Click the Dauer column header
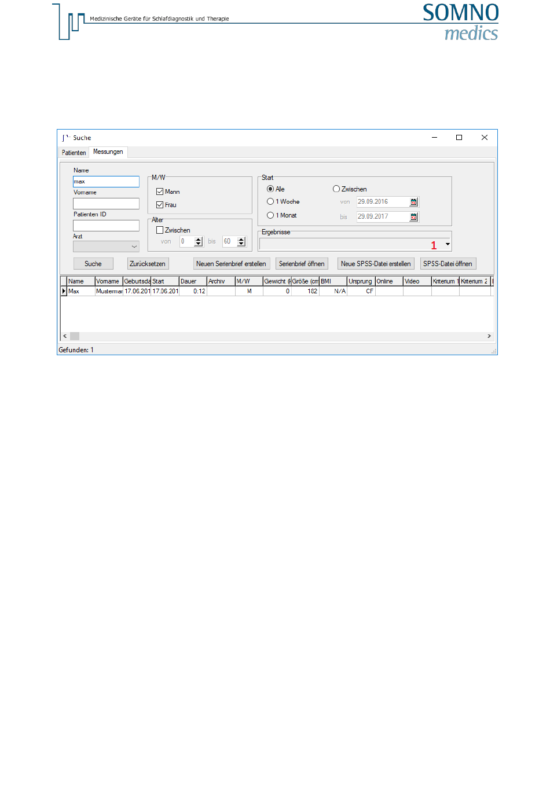Image resolution: width=550 pixels, height=792 pixels. (x=193, y=281)
